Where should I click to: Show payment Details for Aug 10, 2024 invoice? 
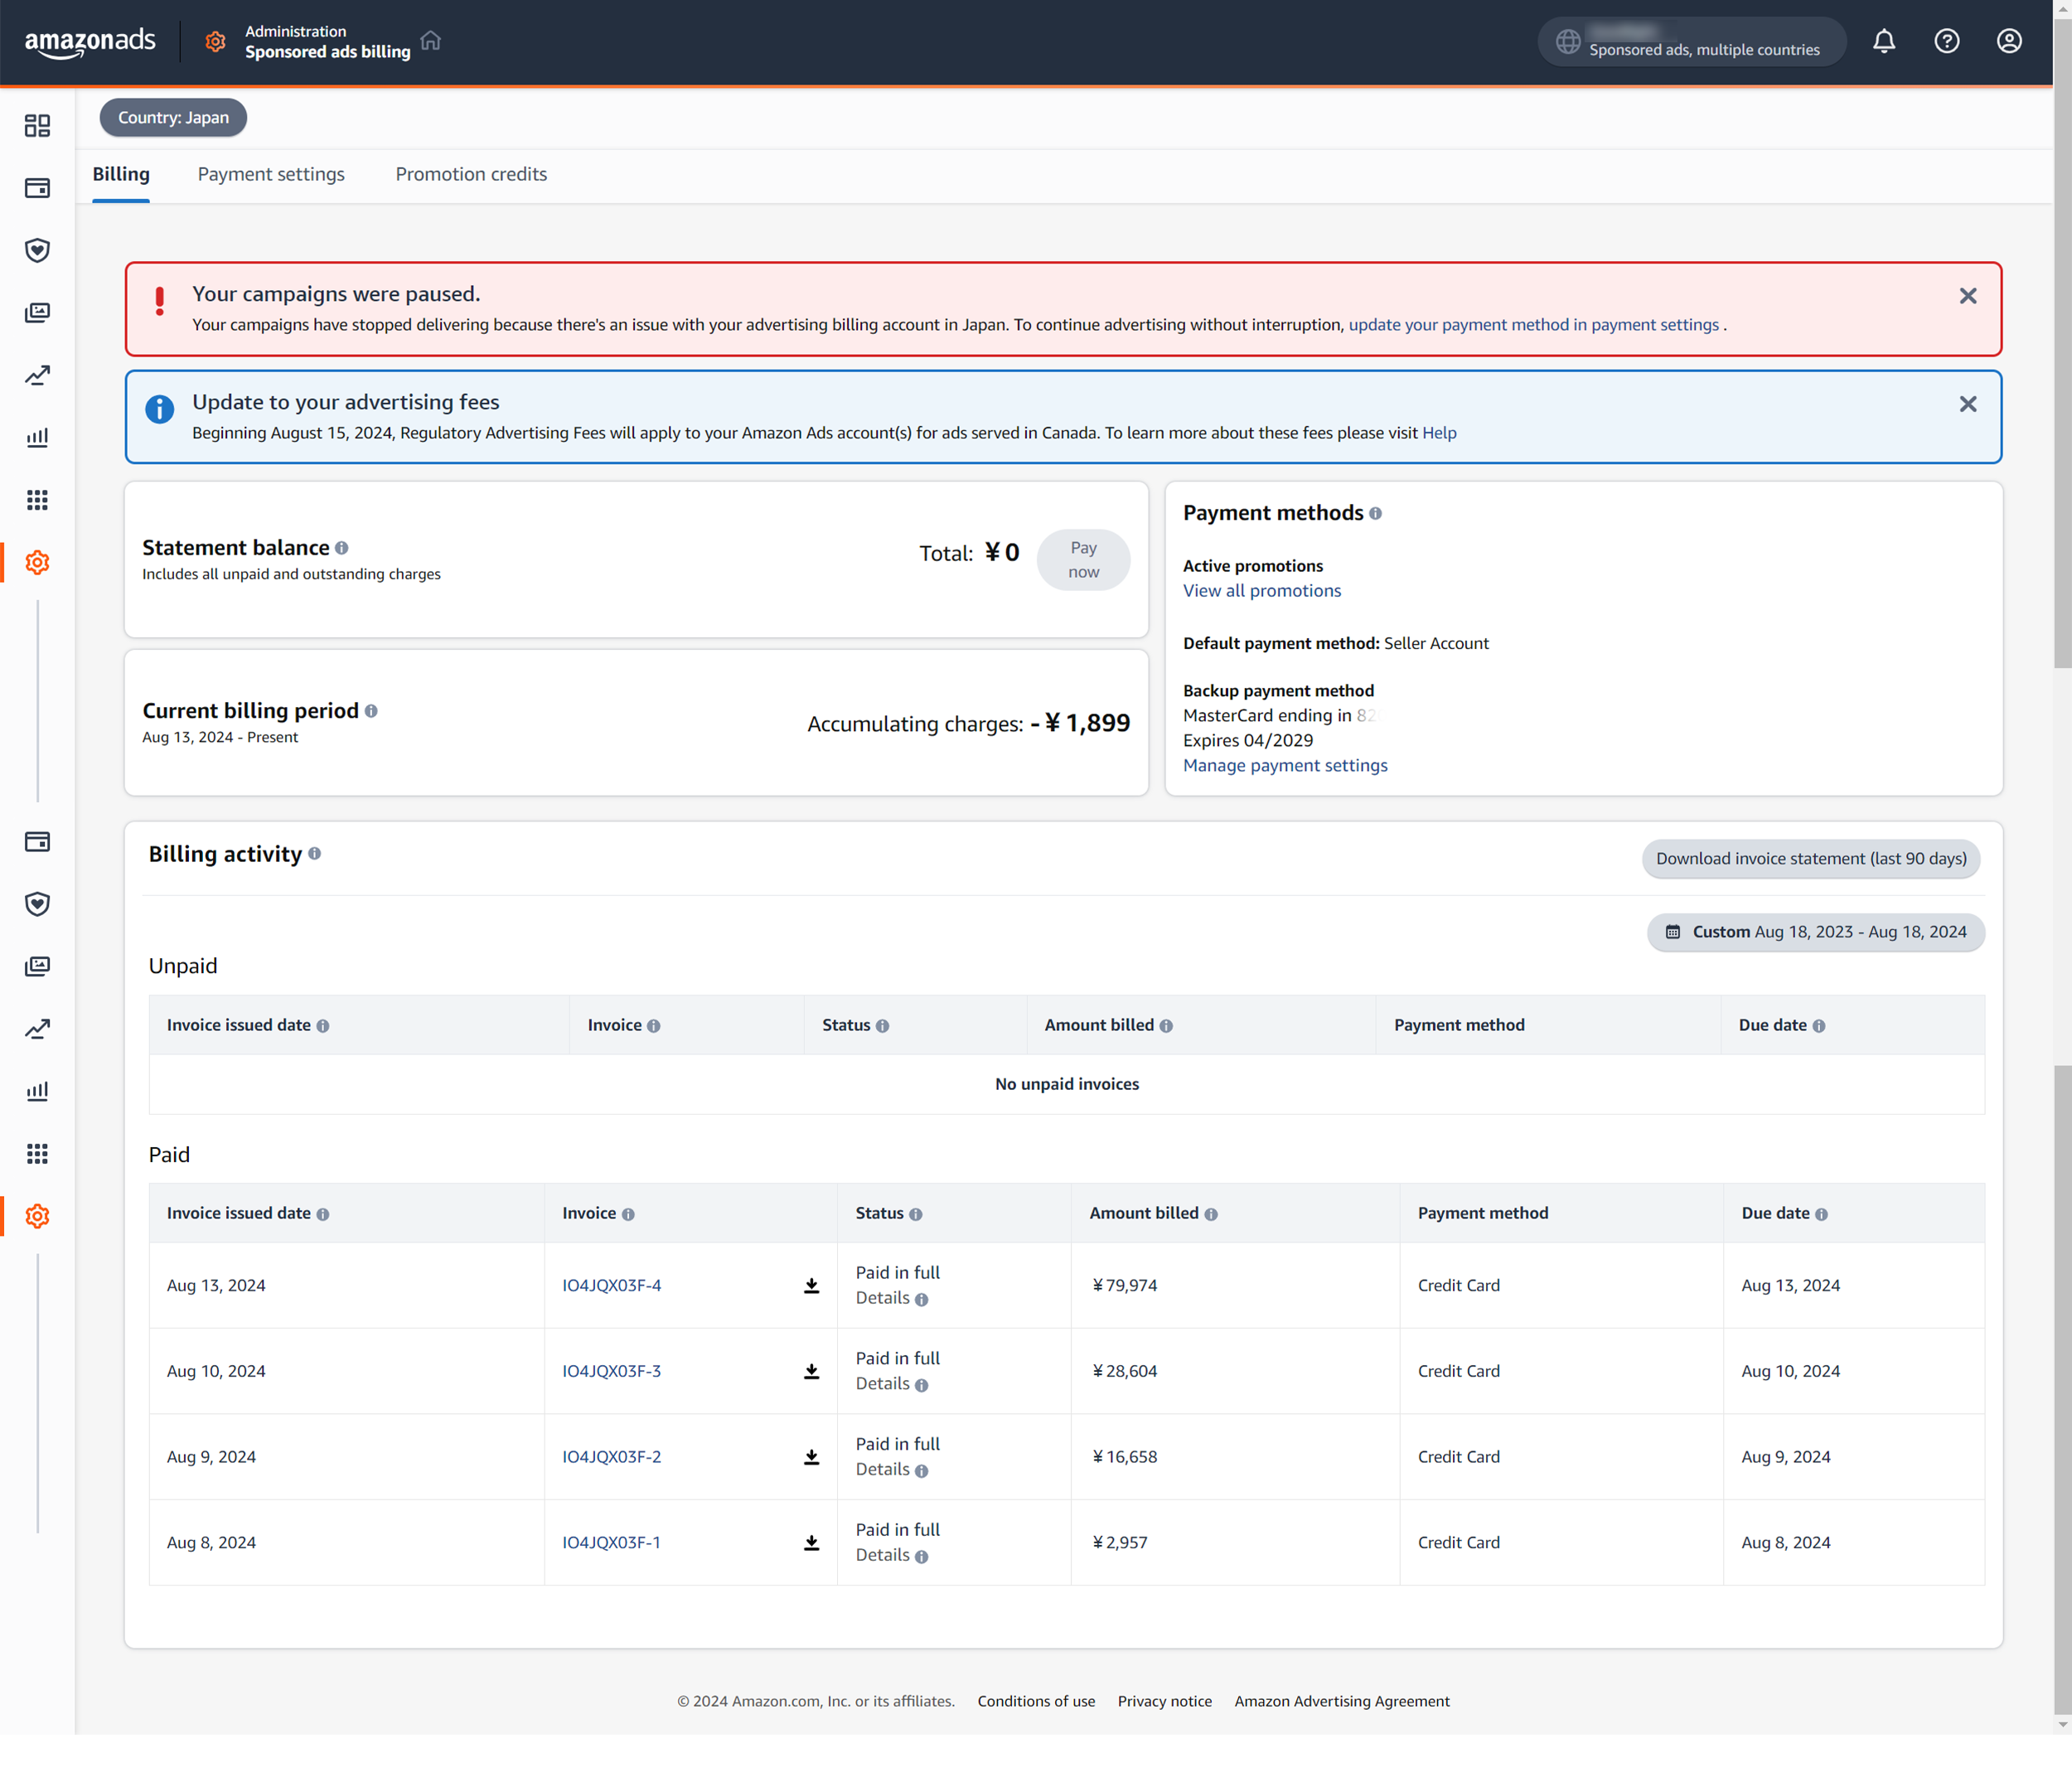(x=891, y=1384)
